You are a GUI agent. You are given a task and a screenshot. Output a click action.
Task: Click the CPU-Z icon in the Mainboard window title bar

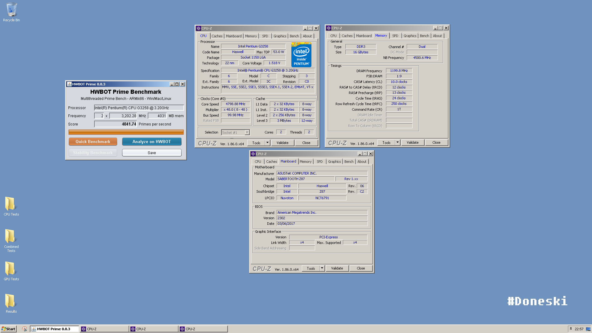[x=253, y=154]
